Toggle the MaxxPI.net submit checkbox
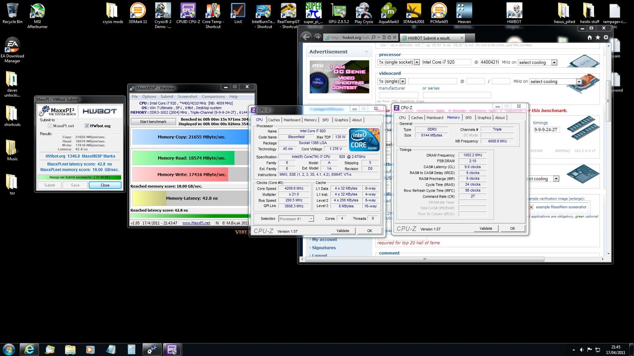This screenshot has width=634, height=356. pos(50,126)
